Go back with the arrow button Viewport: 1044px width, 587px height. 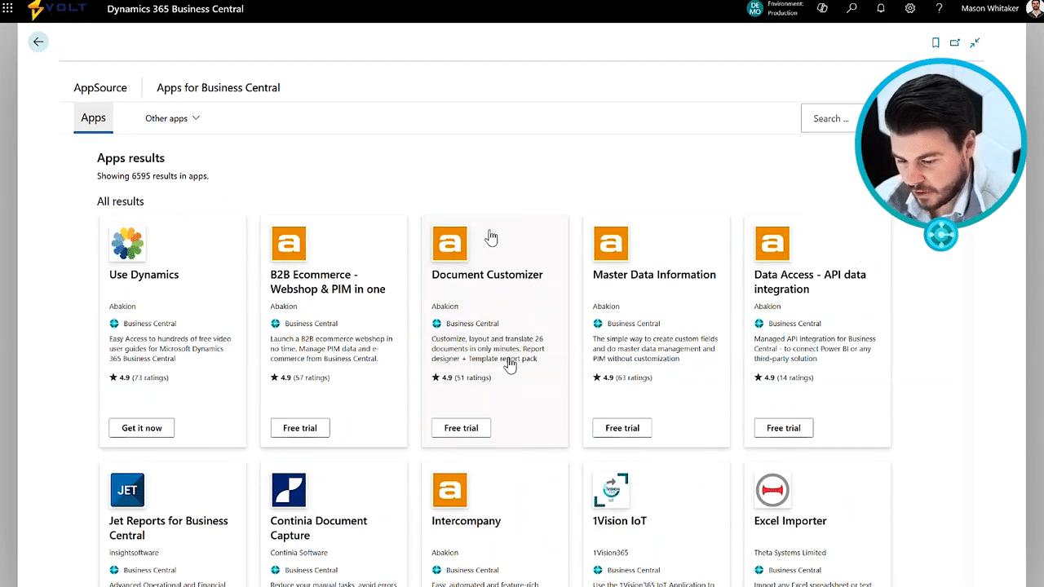tap(38, 42)
